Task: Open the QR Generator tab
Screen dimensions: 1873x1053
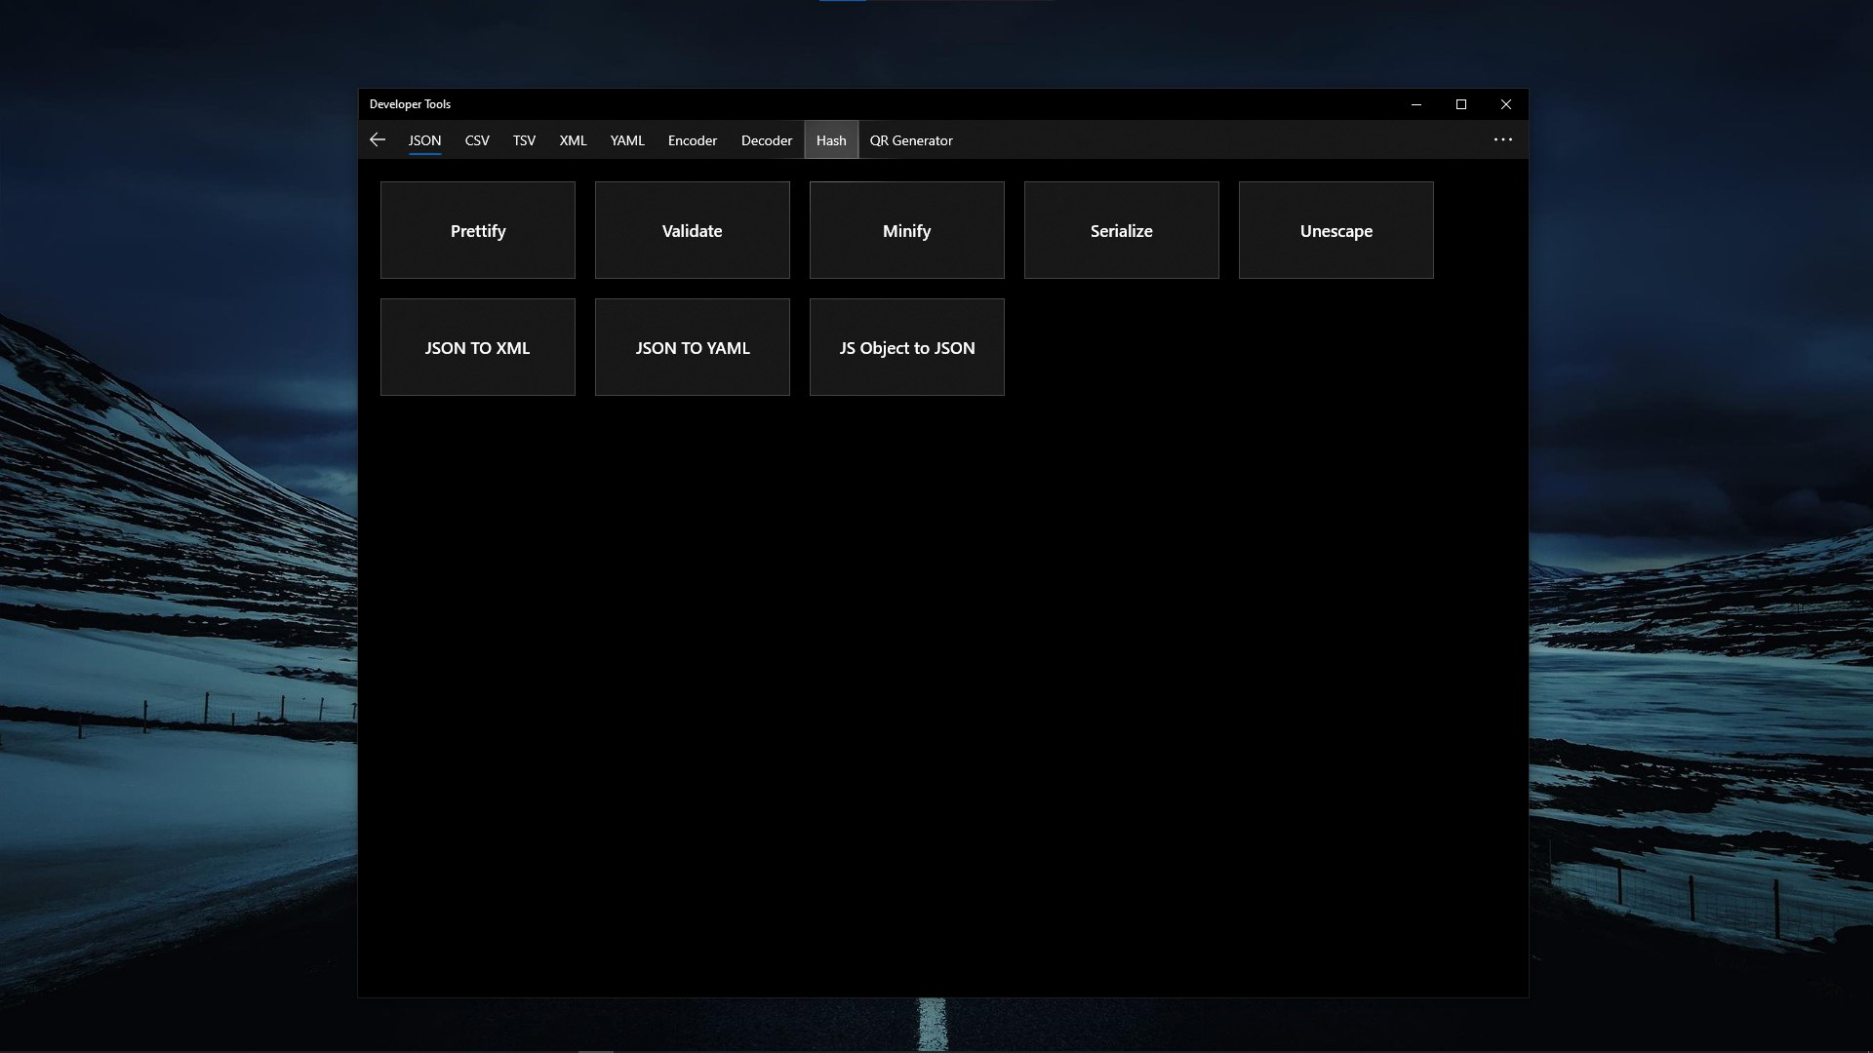Action: click(x=911, y=140)
